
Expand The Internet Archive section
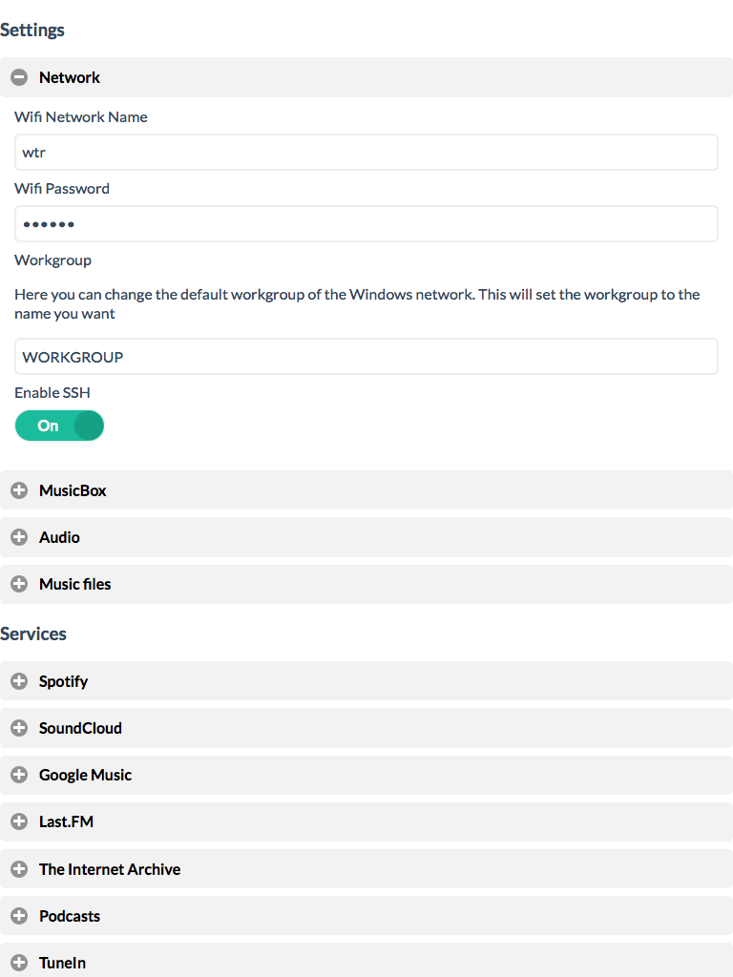pyautogui.click(x=366, y=868)
